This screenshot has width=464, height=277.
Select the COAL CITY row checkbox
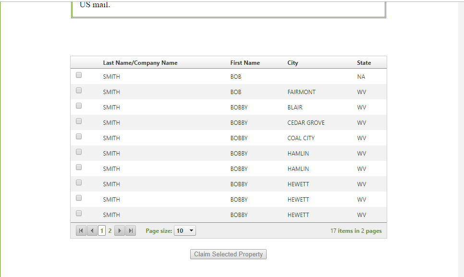click(x=79, y=136)
